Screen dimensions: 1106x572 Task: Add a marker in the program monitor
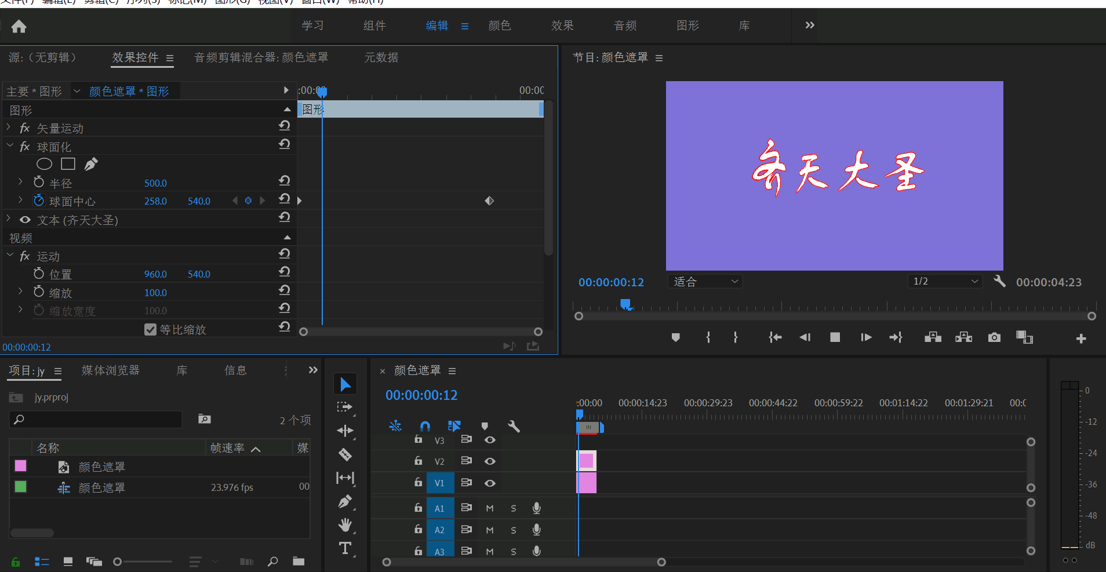tap(675, 337)
